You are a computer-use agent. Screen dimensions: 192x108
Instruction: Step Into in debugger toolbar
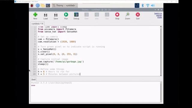[97, 16]
